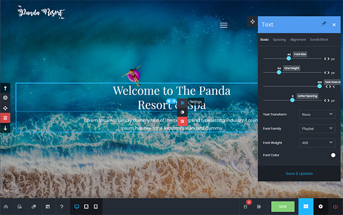Switch to desktop preview mode
Viewport: 343px width, 215px height.
(77, 206)
